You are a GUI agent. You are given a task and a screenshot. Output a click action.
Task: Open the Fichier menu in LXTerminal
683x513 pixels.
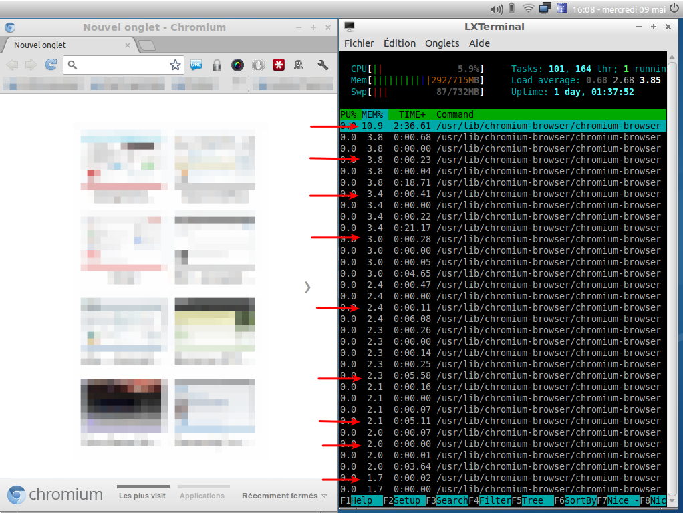point(359,43)
